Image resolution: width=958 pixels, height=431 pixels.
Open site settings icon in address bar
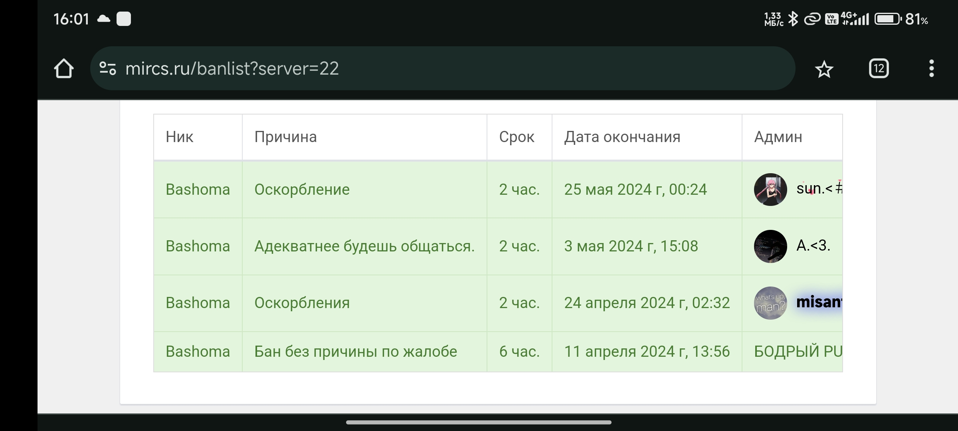tap(108, 69)
